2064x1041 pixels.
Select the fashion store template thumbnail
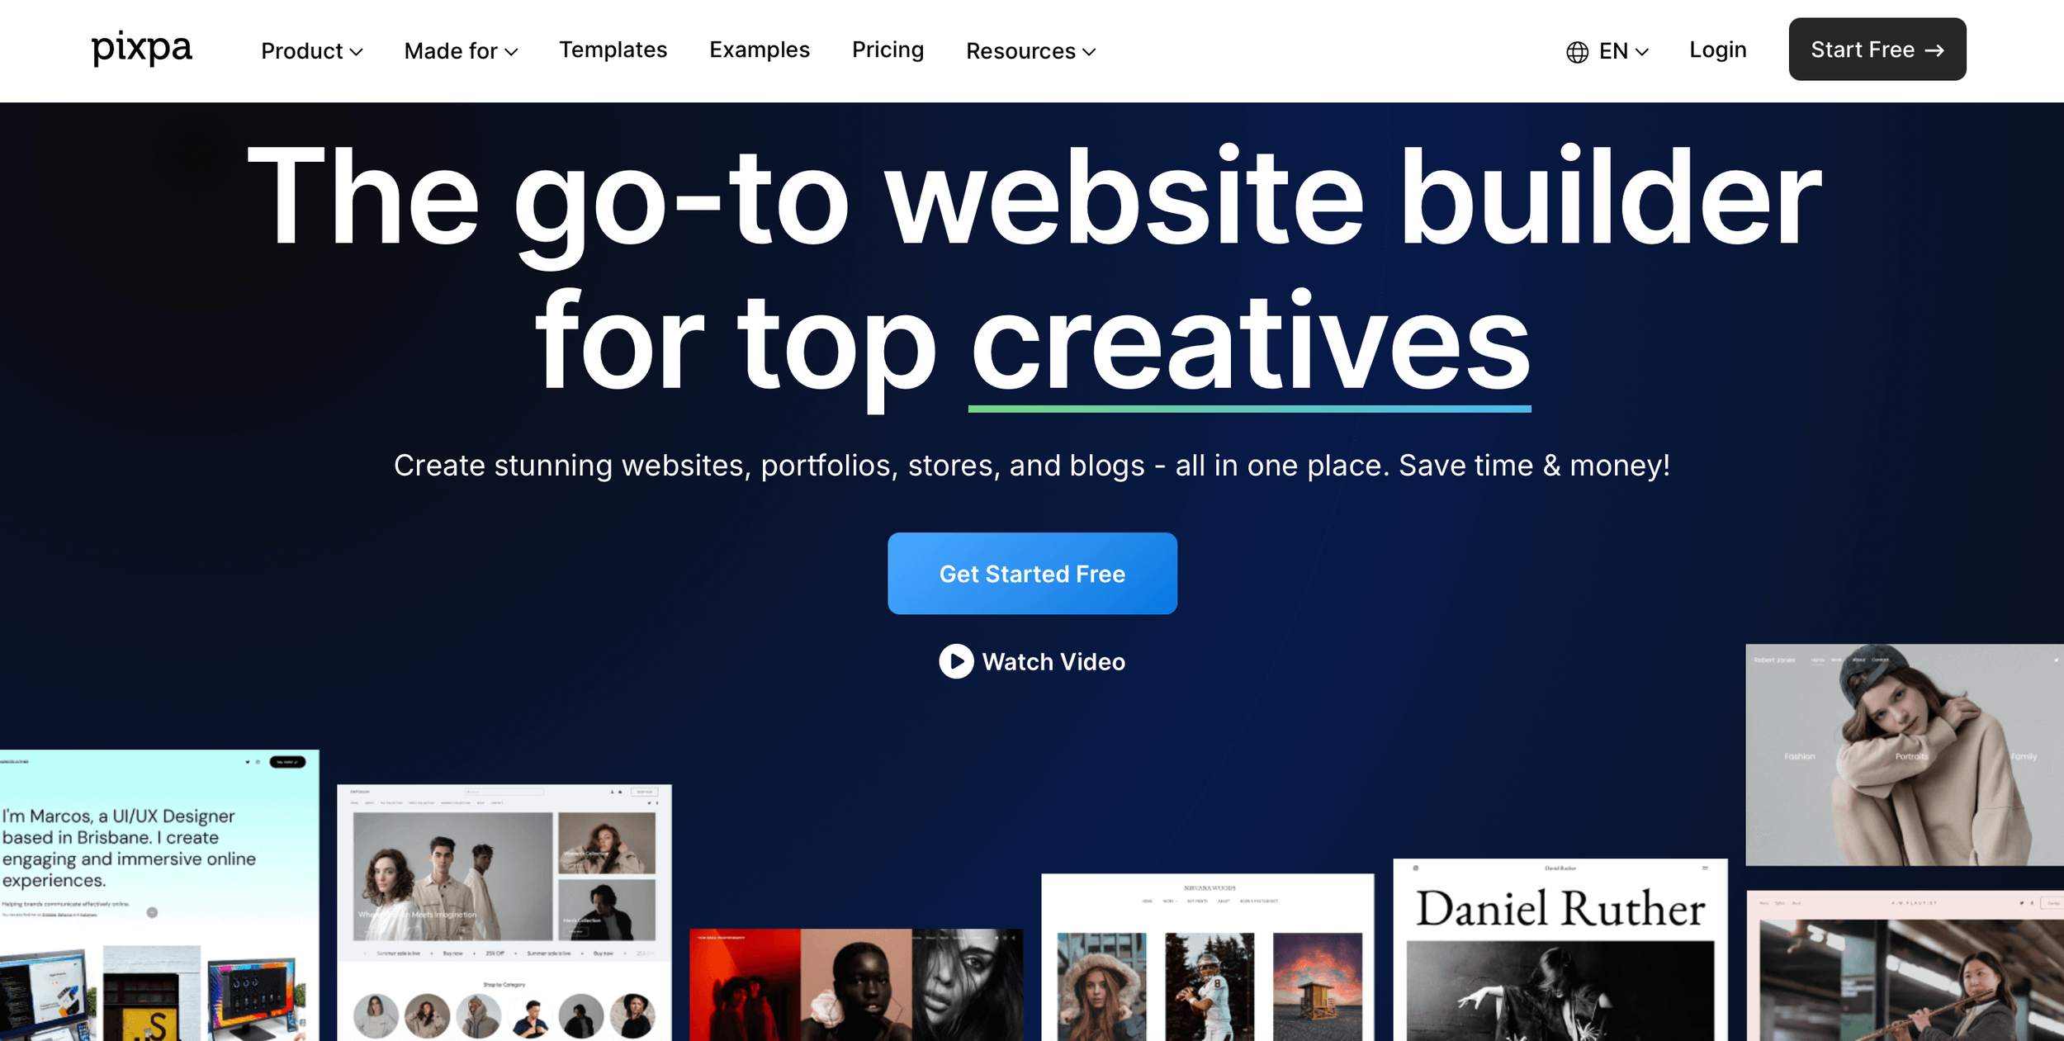pos(504,912)
